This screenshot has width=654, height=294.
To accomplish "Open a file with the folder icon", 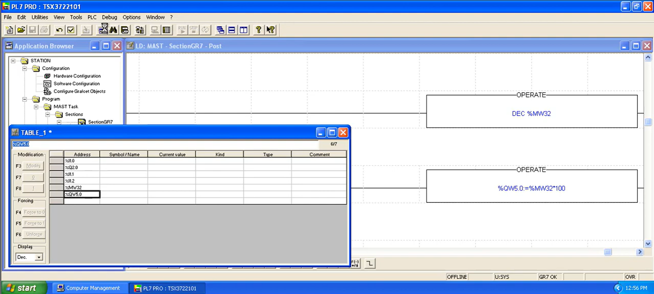I will (21, 30).
